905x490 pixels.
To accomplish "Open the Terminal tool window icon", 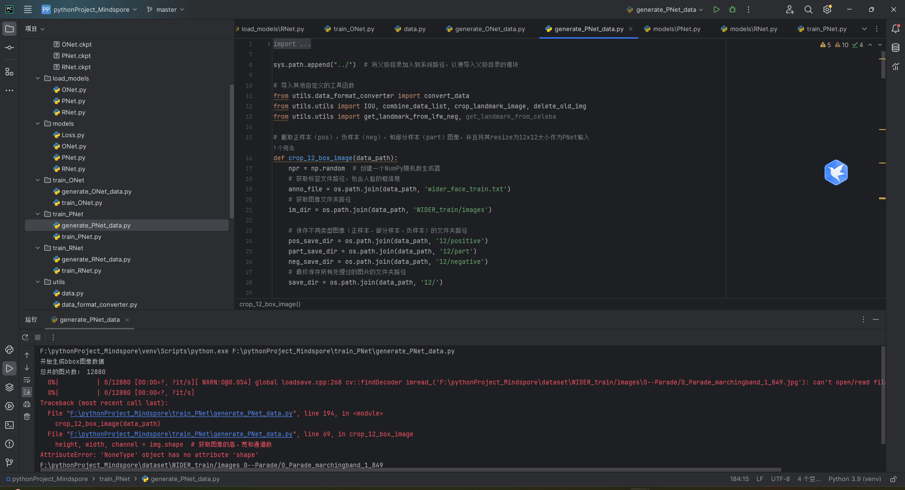I will [x=9, y=425].
